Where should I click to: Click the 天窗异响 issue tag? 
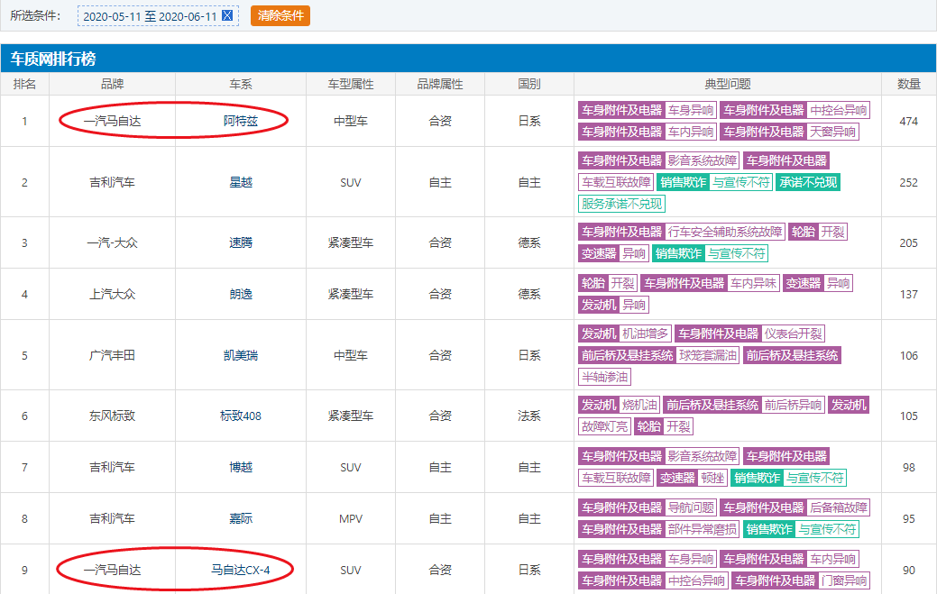click(833, 132)
